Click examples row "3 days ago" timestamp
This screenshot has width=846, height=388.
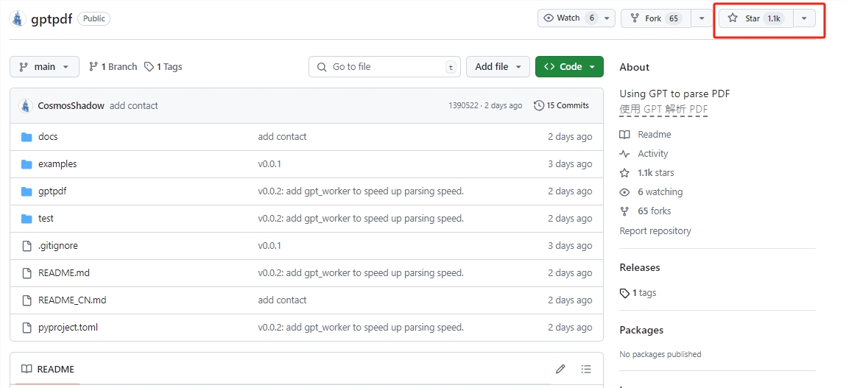point(570,164)
